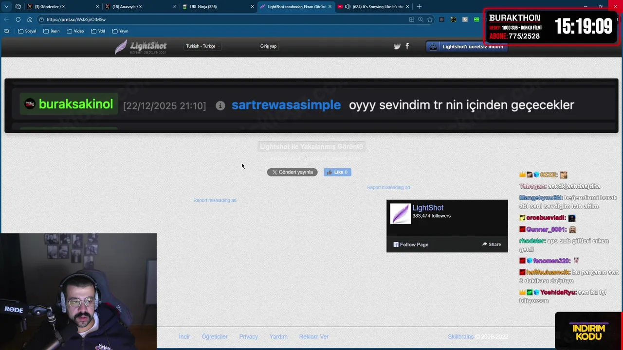Close the '(18) Anasayfa / X' tab
This screenshot has height=350, width=623.
175,7
